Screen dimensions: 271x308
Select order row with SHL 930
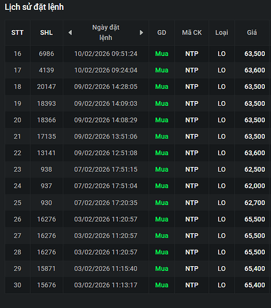(x=137, y=203)
